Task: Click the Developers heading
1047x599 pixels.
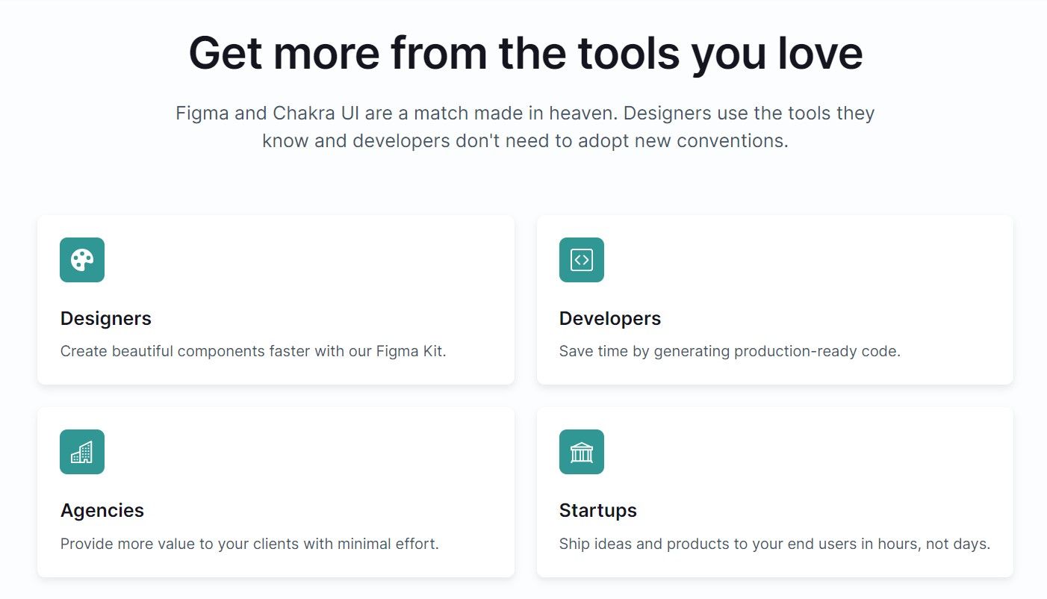Action: click(609, 318)
